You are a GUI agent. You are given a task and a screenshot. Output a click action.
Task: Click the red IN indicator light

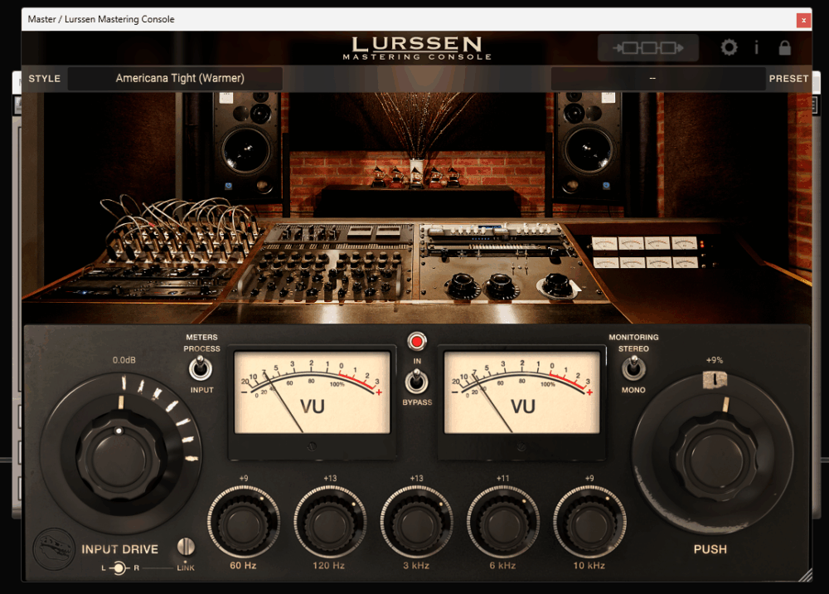tap(417, 342)
